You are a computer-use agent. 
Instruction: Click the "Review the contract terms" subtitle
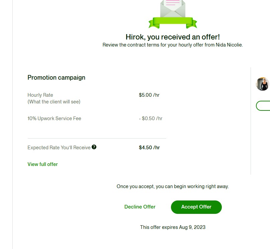pos(173,45)
